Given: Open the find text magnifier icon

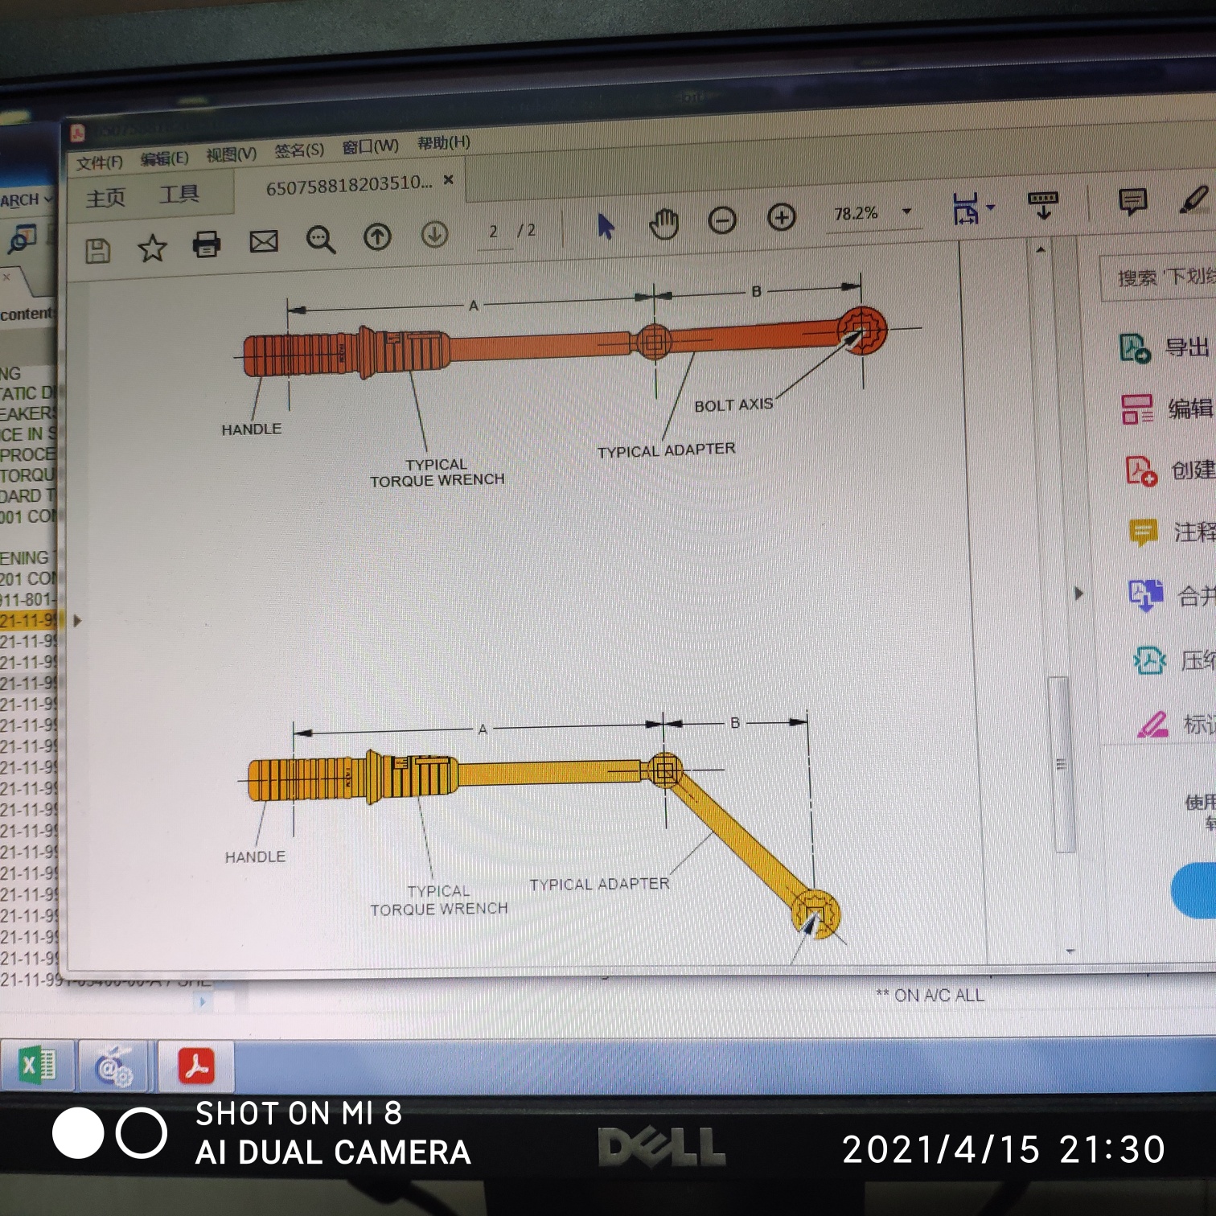Looking at the screenshot, I should click(x=320, y=239).
